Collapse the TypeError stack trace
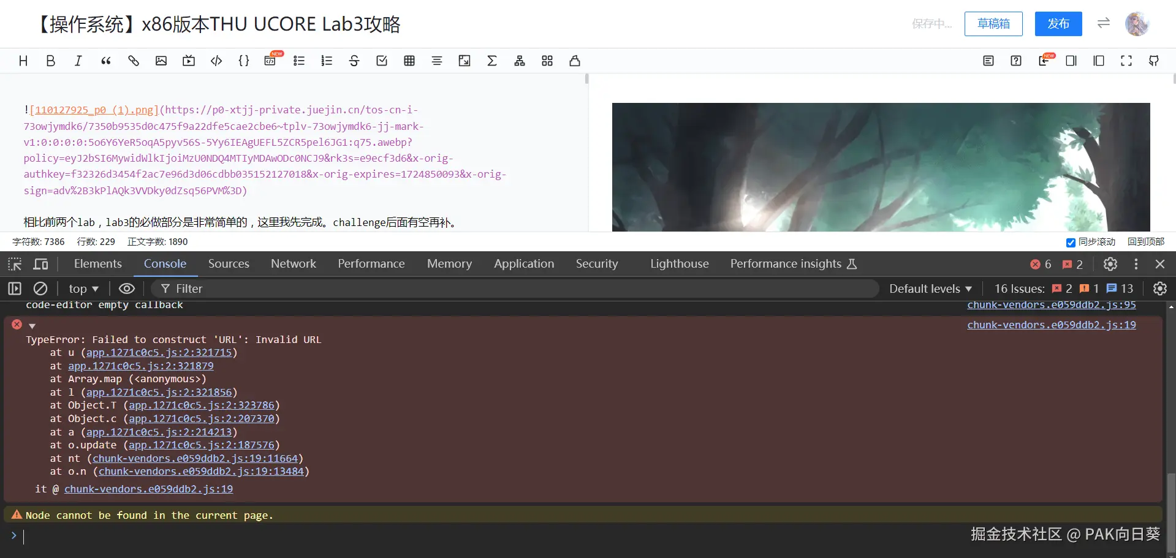 click(32, 326)
